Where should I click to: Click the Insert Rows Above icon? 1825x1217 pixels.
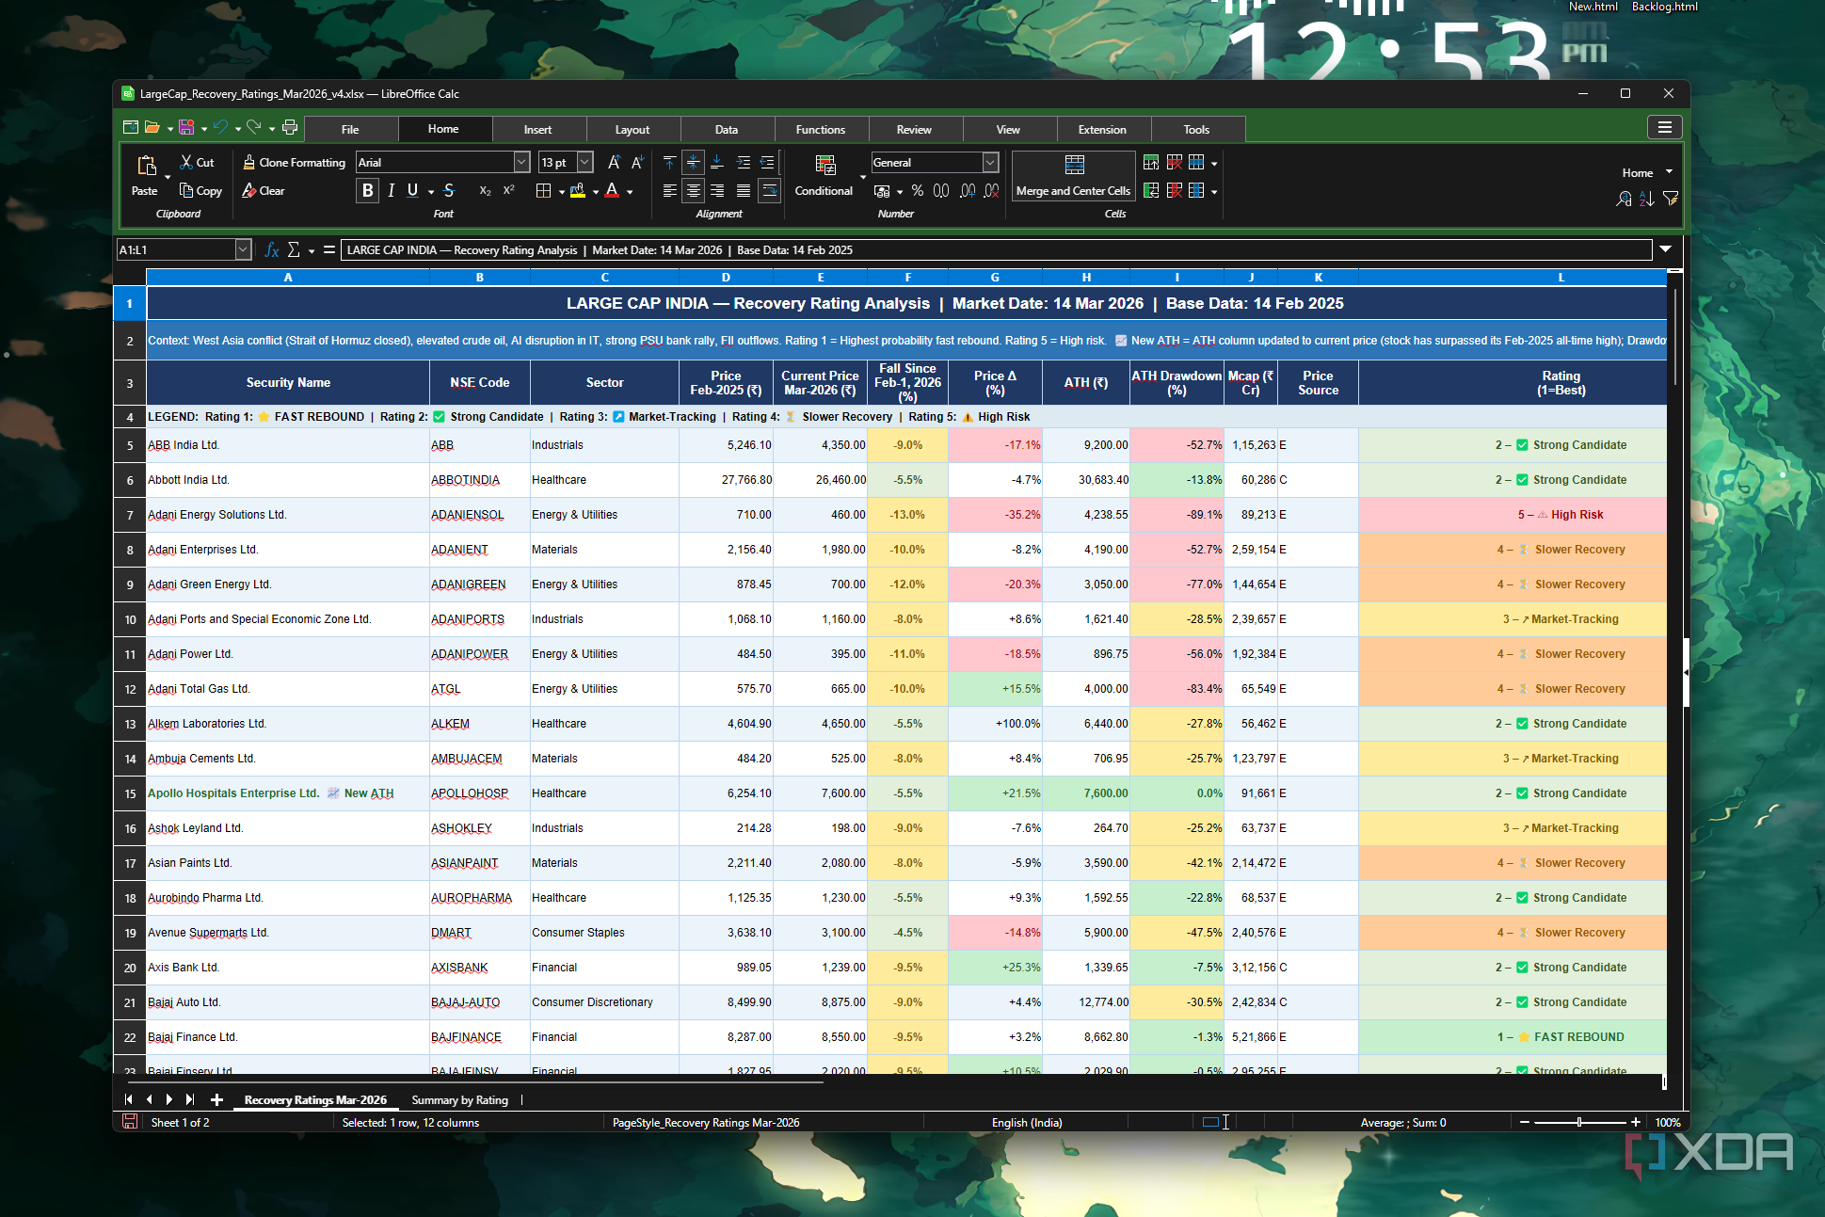click(1150, 163)
